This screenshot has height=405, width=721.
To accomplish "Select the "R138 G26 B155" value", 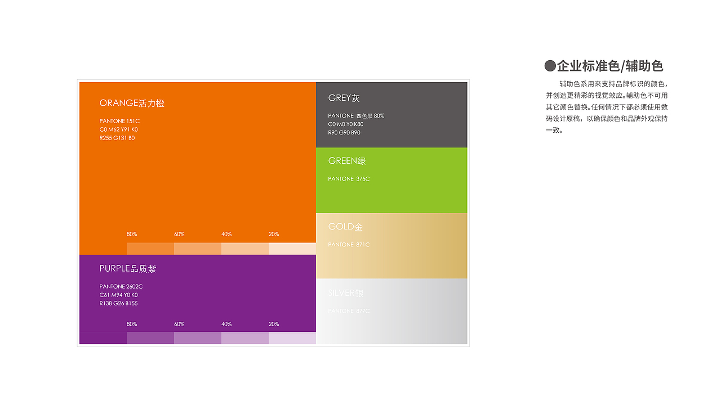I will pos(119,303).
